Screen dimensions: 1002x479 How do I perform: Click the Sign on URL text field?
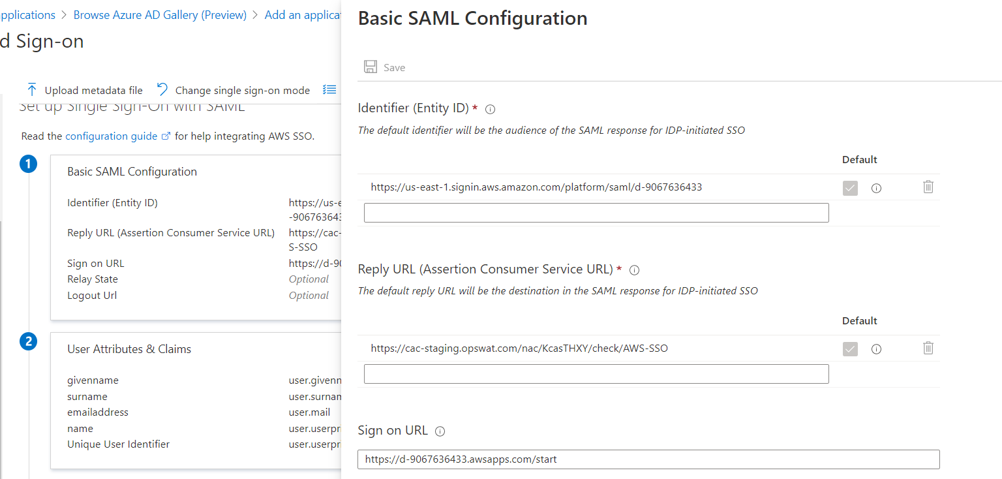pos(648,459)
